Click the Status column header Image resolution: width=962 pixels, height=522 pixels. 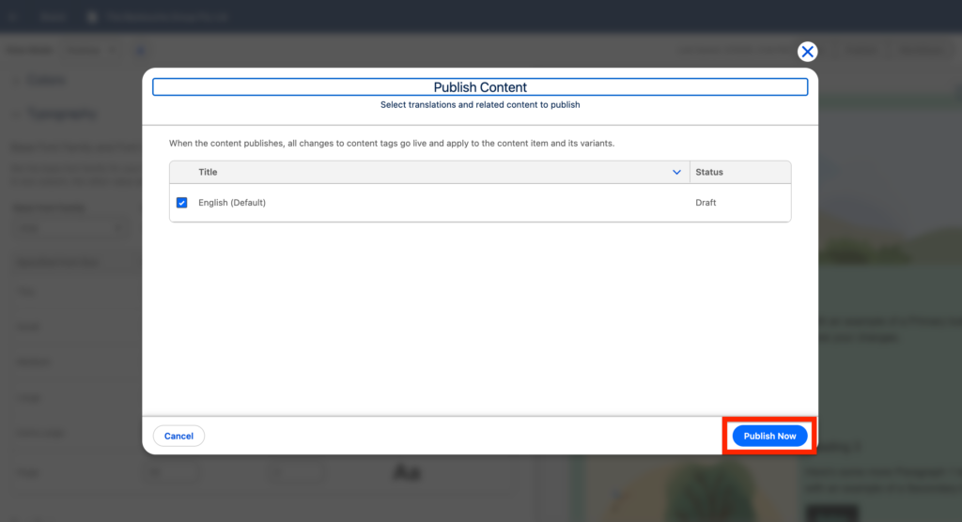click(709, 173)
